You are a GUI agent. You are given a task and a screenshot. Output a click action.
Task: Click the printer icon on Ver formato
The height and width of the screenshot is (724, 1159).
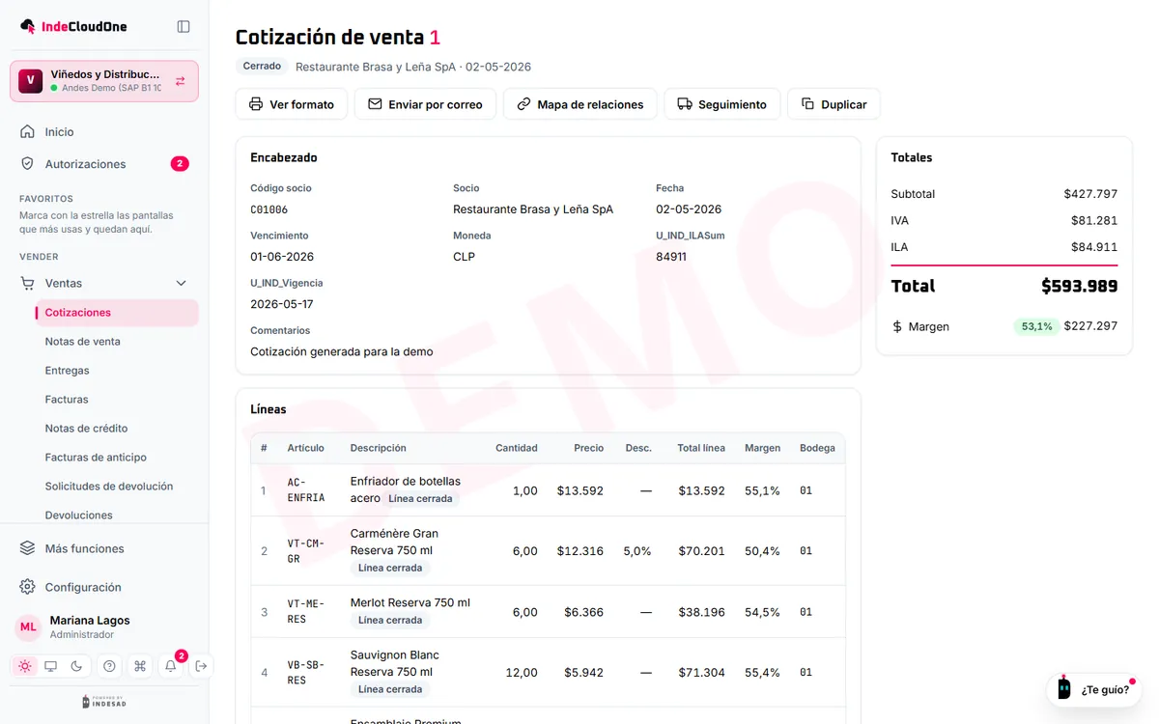[256, 104]
